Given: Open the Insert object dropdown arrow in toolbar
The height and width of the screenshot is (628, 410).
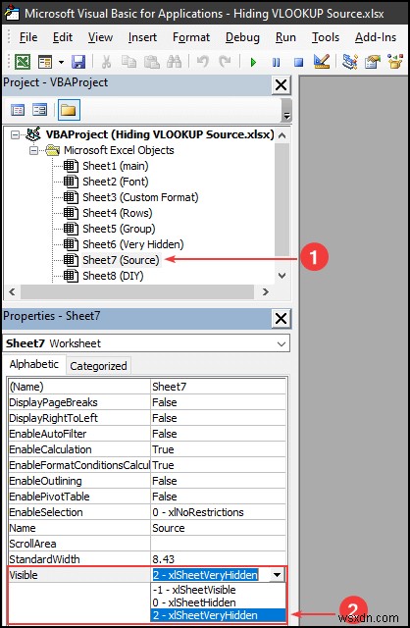Looking at the screenshot, I should pyautogui.click(x=61, y=62).
